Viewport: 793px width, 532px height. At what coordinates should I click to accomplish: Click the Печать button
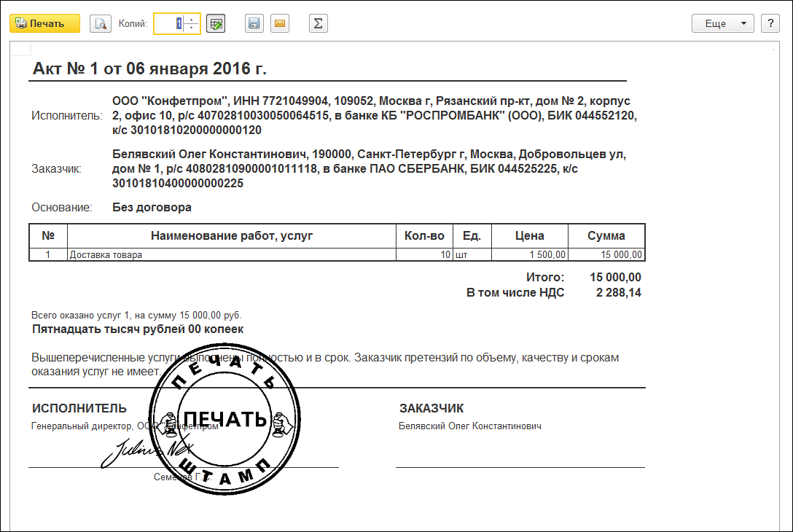(x=45, y=24)
